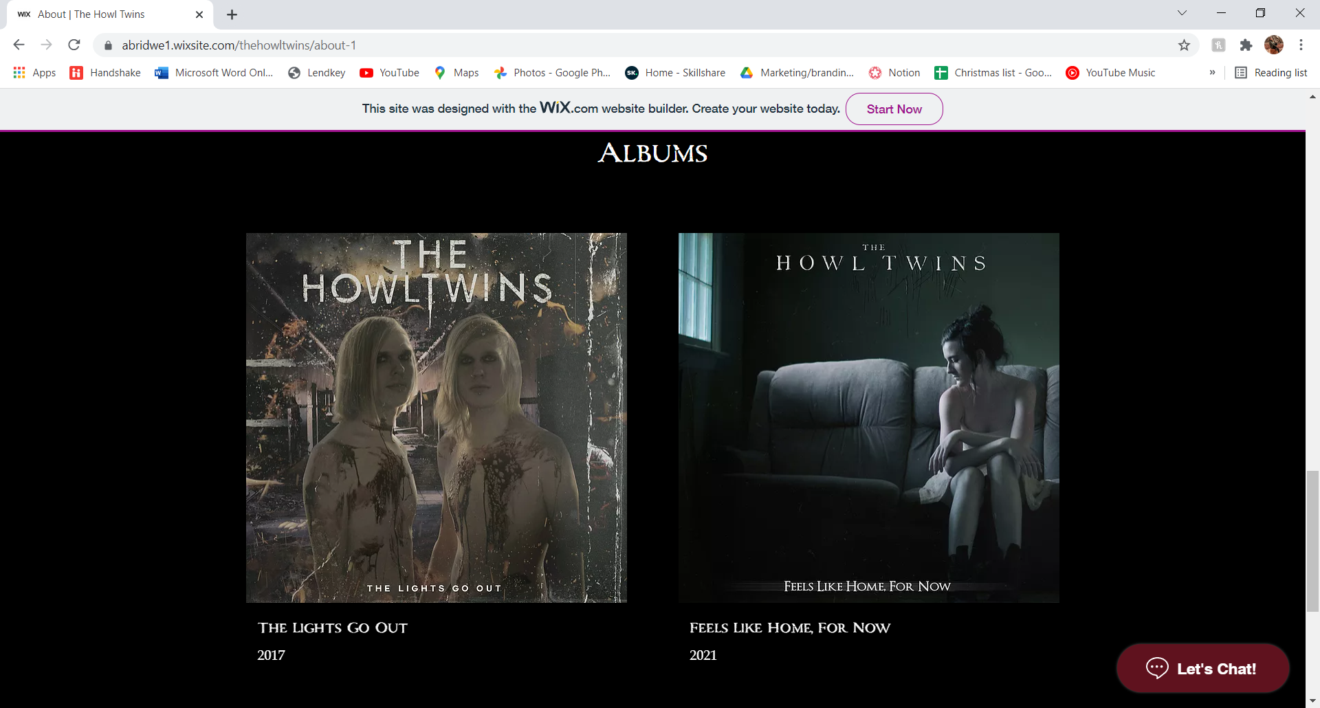Reload the current page
1320x708 pixels.
pos(74,45)
